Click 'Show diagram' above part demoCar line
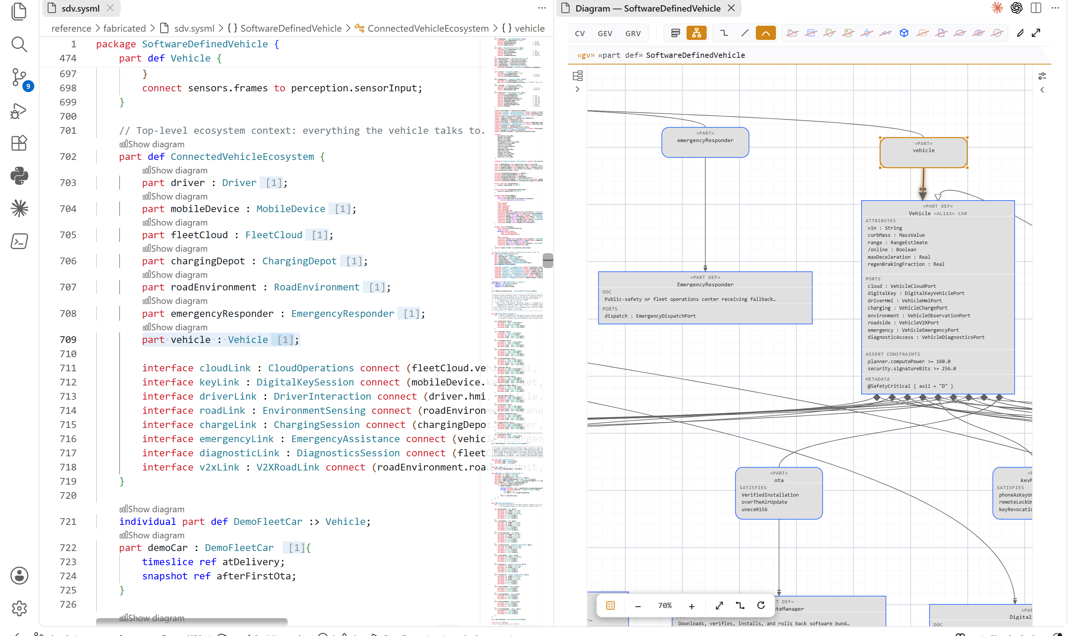 (152, 536)
